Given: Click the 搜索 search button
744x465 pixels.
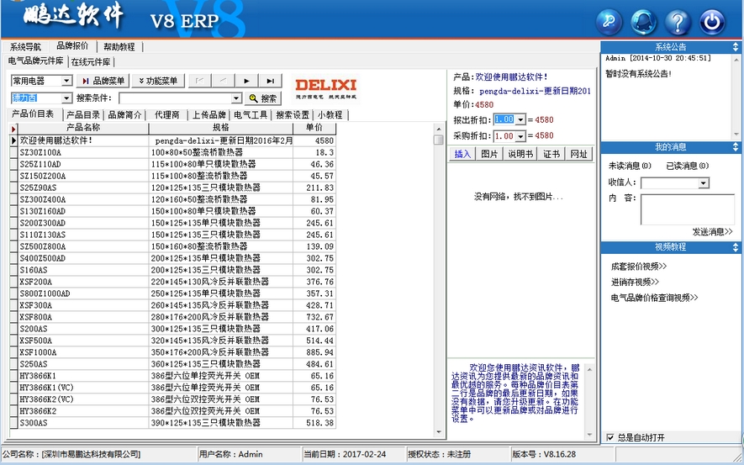Looking at the screenshot, I should tap(263, 98).
